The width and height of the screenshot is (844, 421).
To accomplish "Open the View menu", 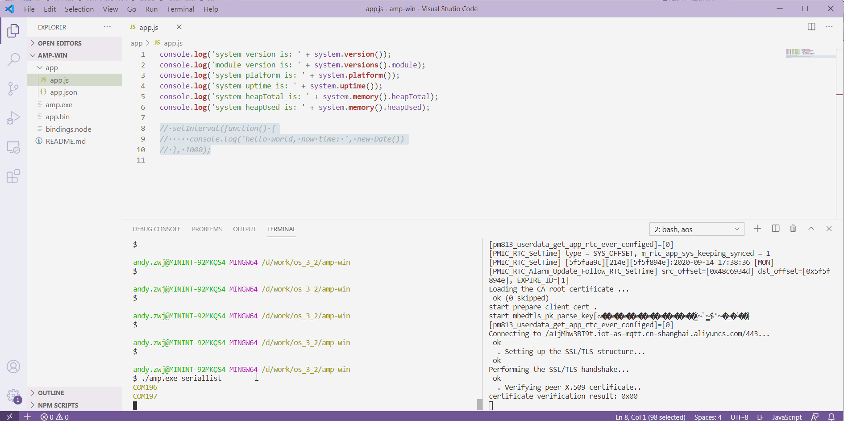I will (x=110, y=9).
